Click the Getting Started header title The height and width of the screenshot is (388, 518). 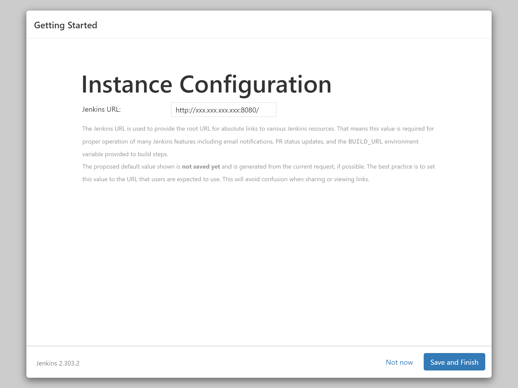(x=66, y=25)
